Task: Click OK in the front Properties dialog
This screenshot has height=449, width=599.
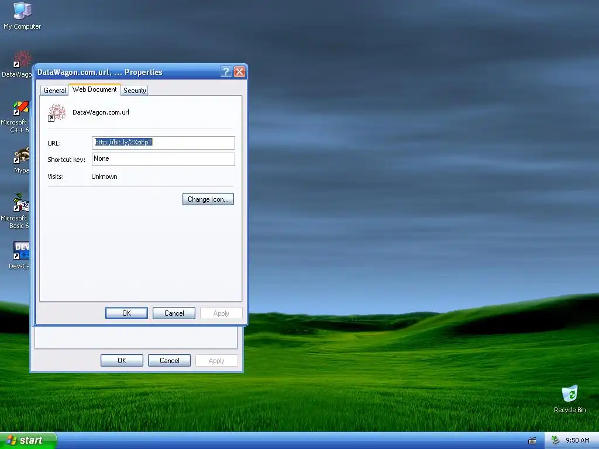Action: coord(126,313)
